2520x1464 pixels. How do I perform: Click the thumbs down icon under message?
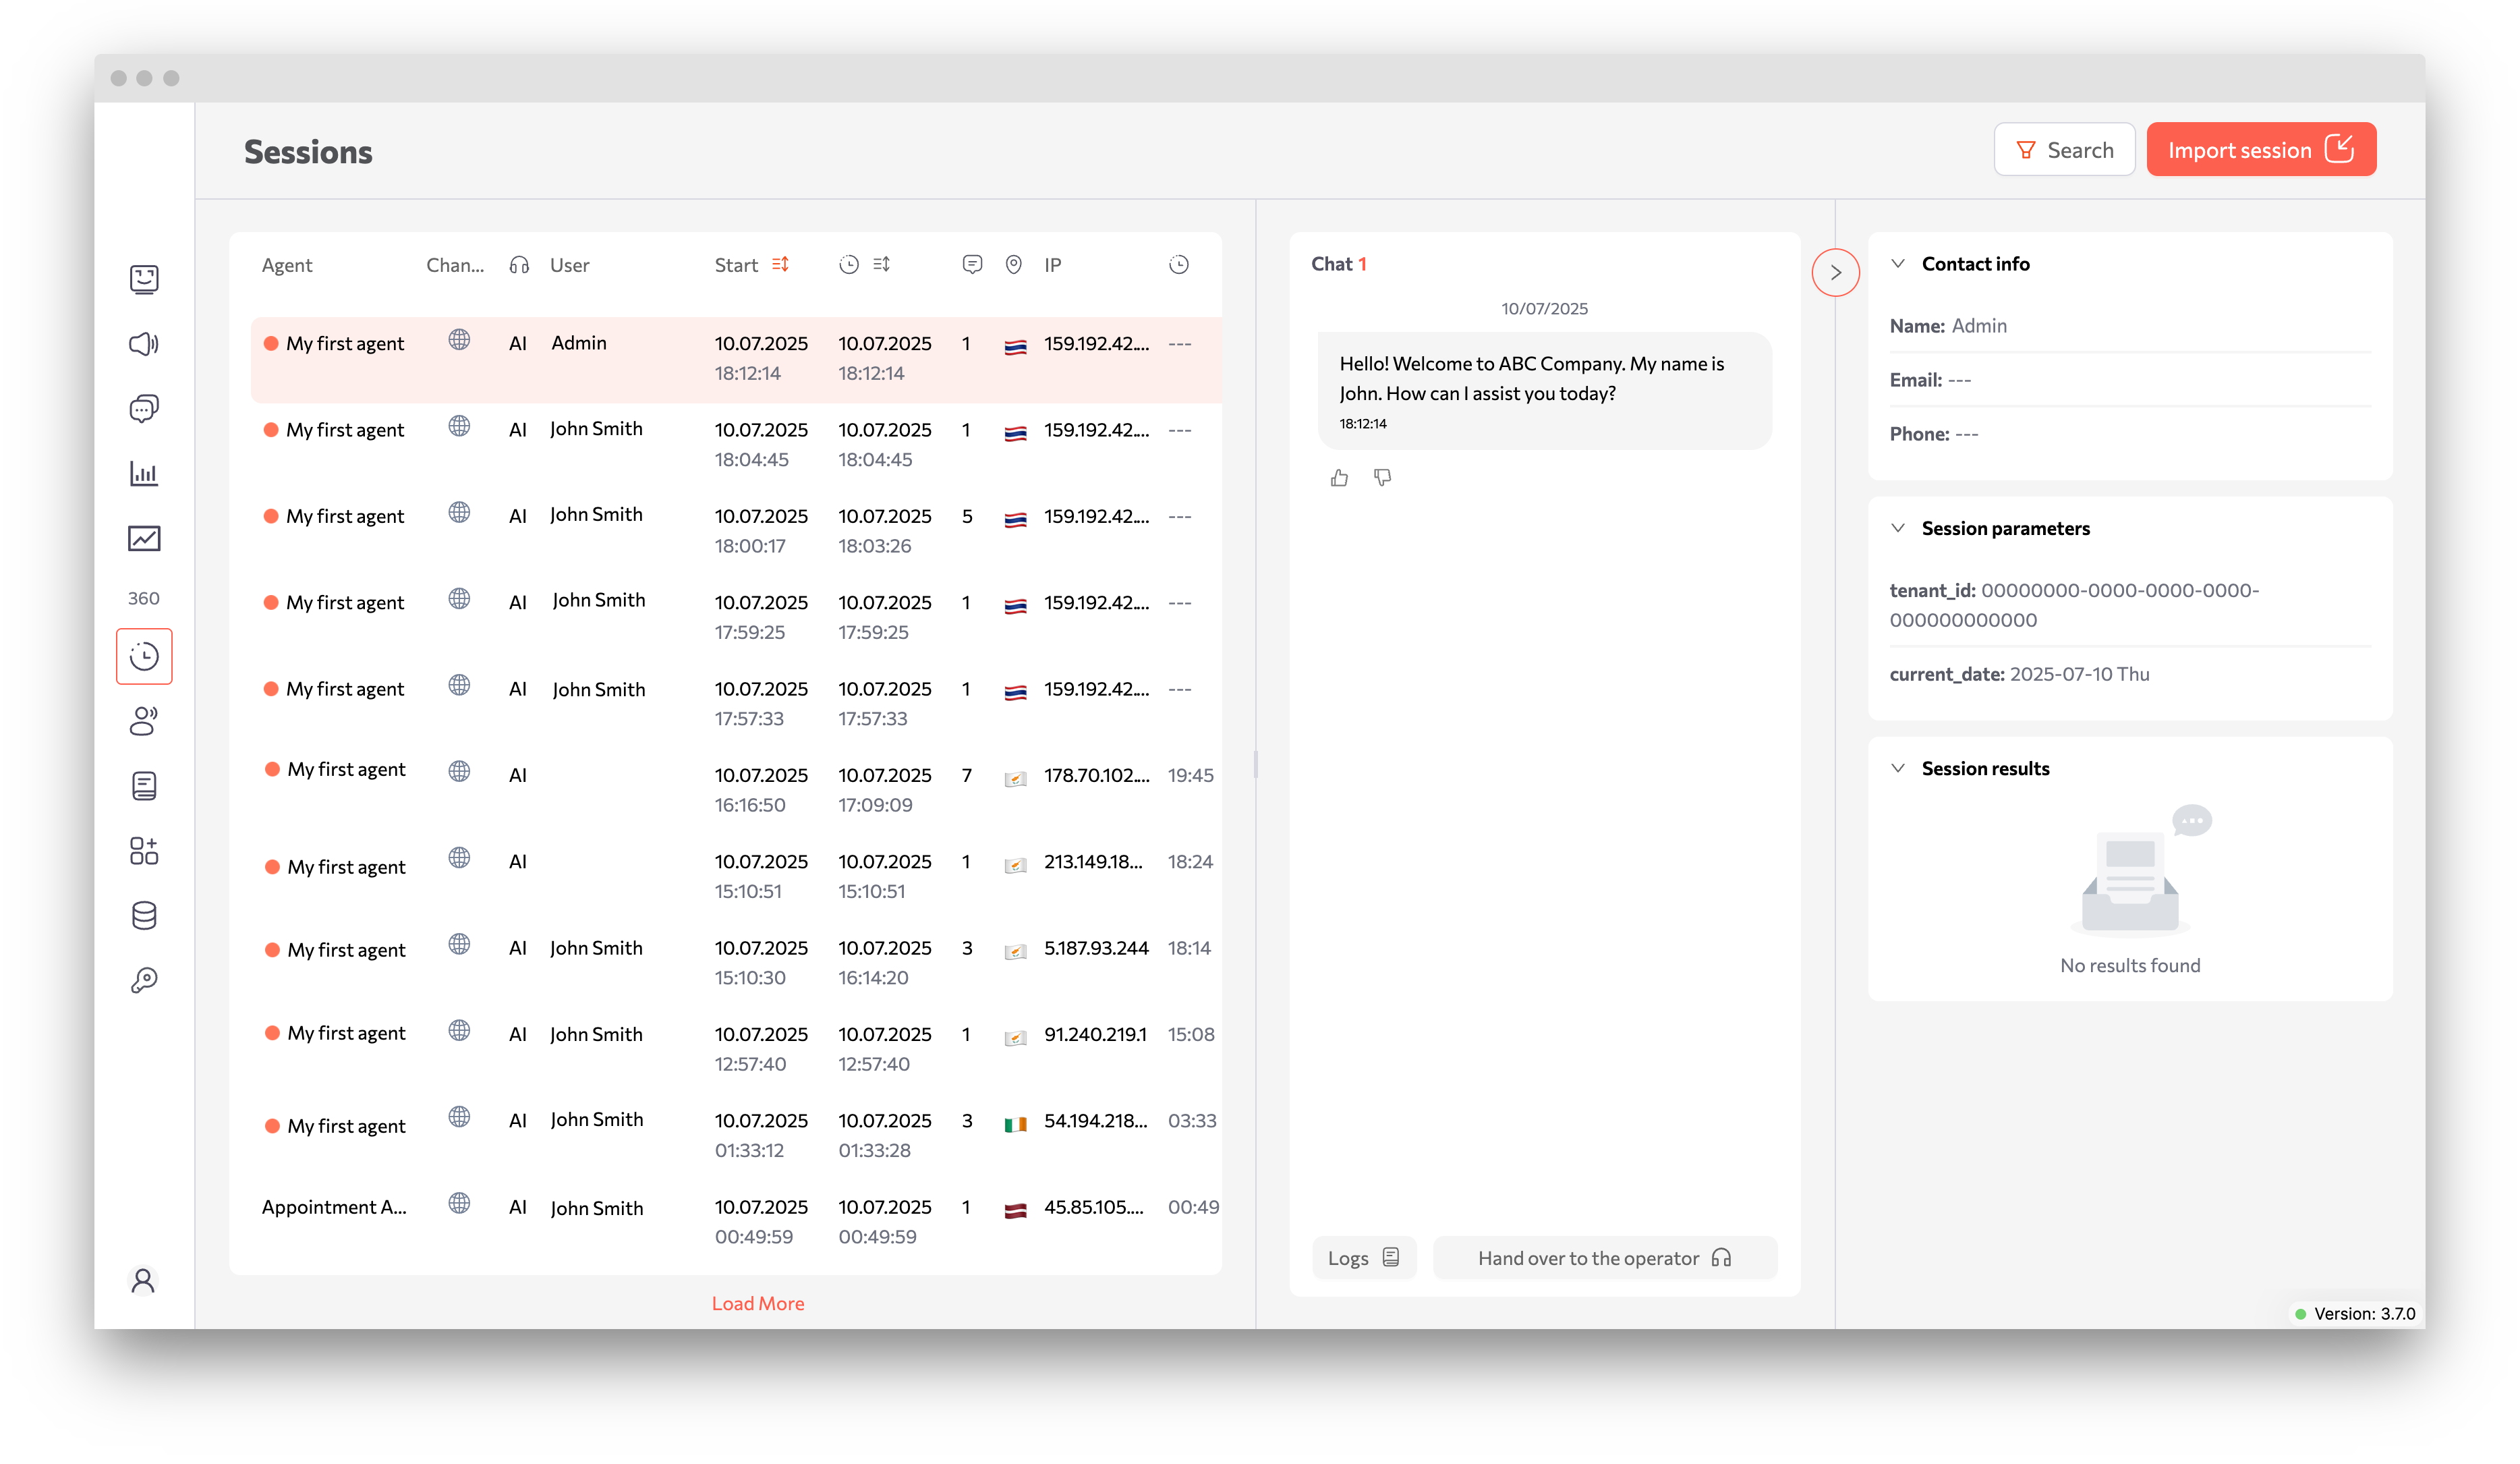point(1382,478)
